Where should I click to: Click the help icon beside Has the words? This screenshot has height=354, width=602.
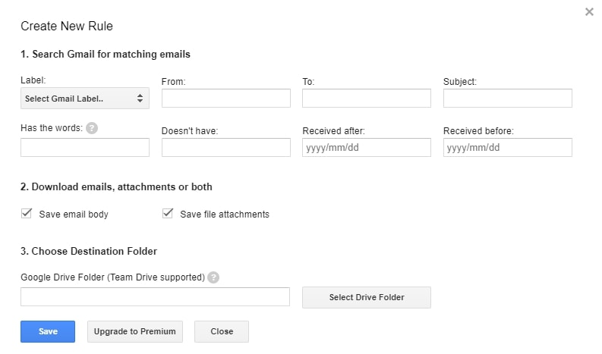92,128
